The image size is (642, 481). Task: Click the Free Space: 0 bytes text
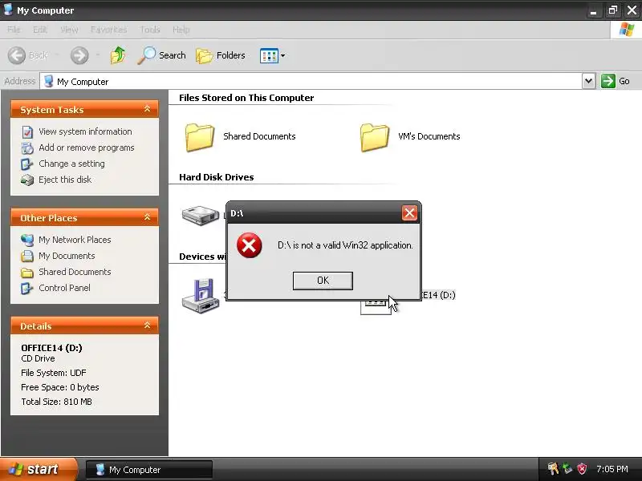point(59,387)
